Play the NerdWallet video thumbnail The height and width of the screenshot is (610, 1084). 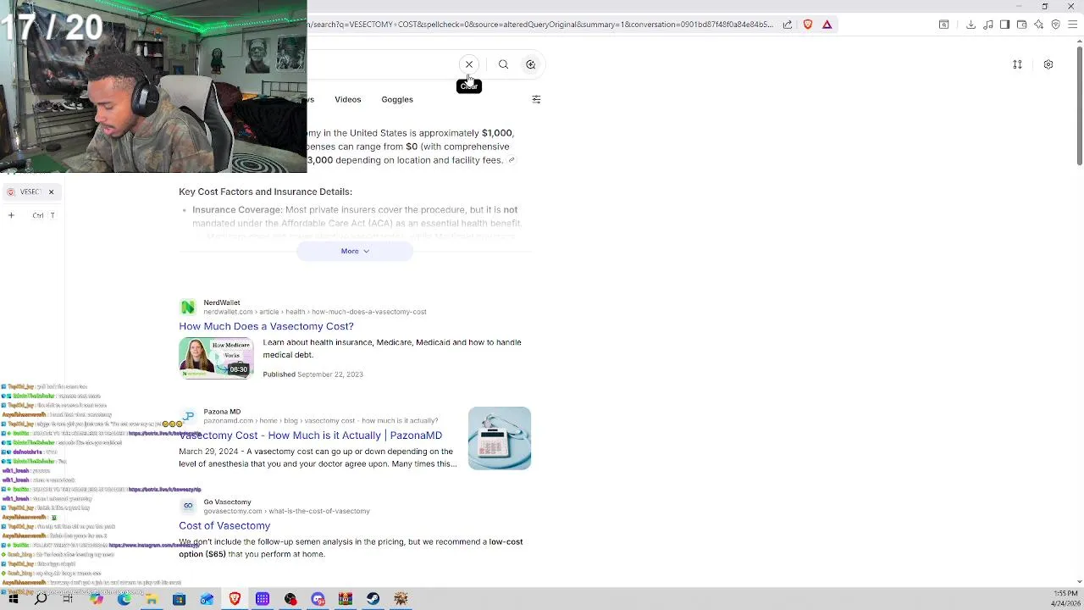(x=216, y=358)
